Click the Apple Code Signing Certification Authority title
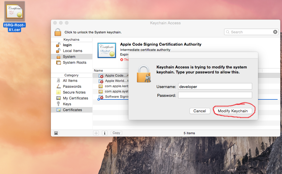Image resolution: width=282 pixels, height=174 pixels. coord(161,44)
